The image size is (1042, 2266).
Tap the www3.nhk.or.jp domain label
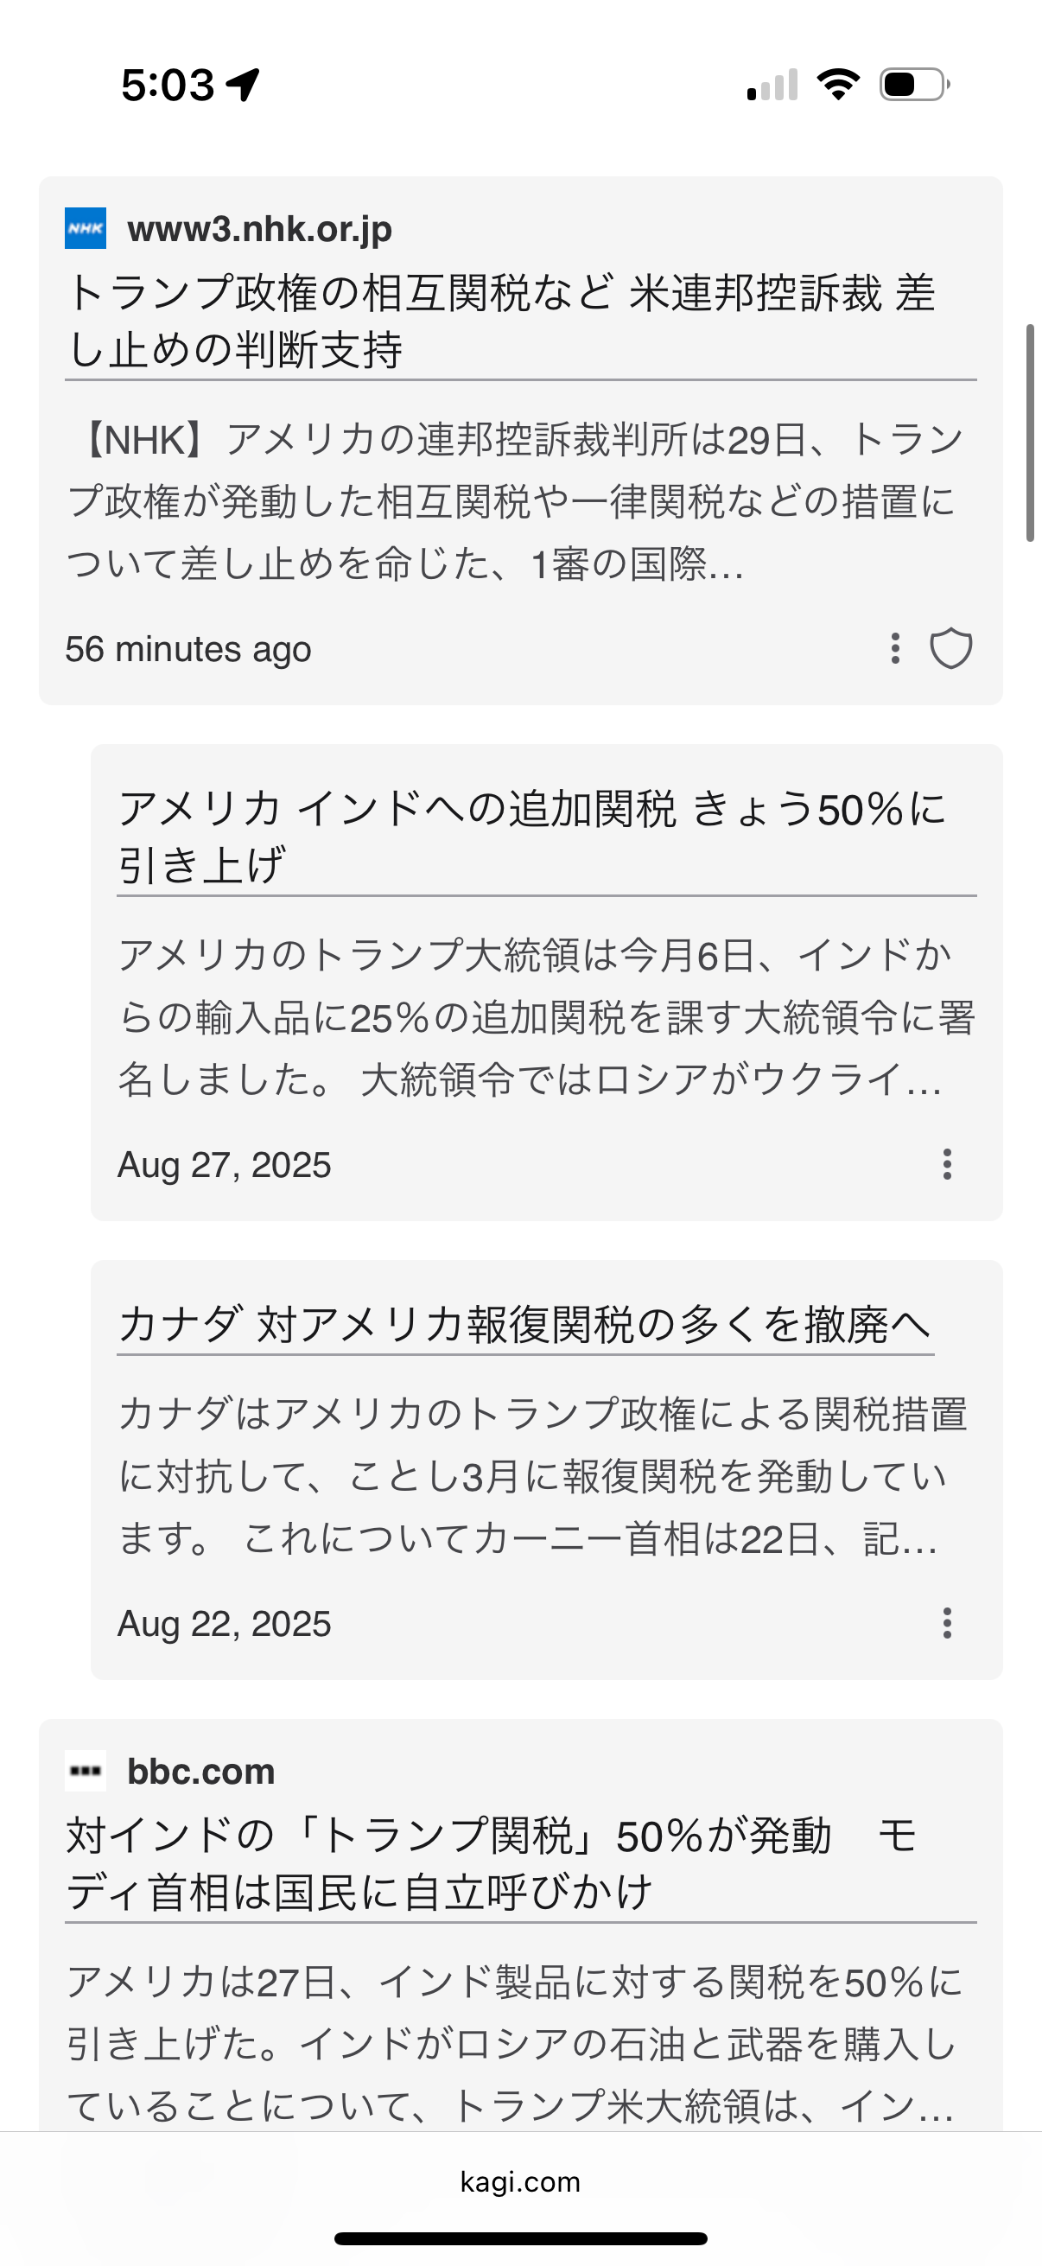coord(259,229)
